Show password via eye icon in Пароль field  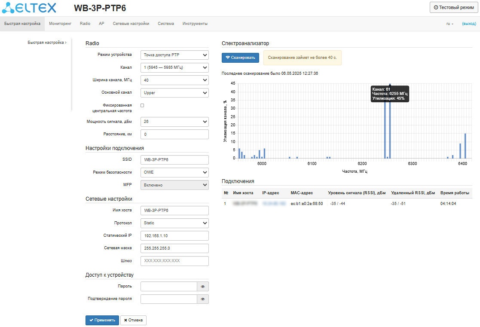point(202,287)
